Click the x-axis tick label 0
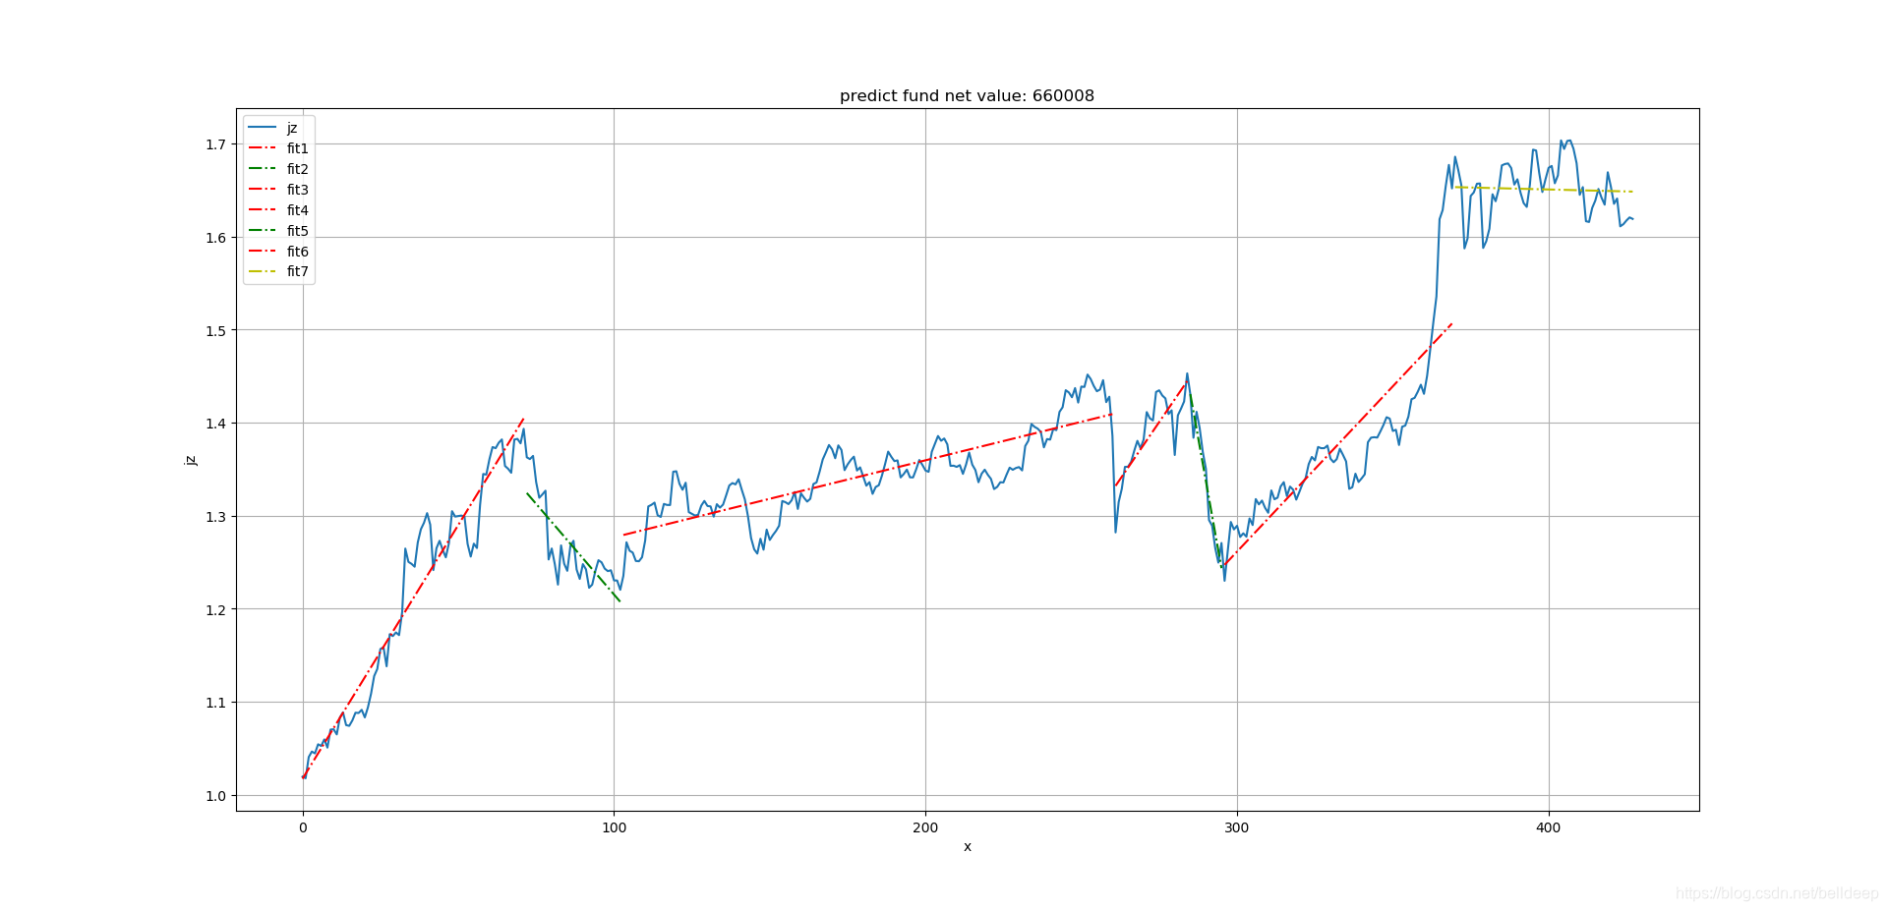This screenshot has width=1888, height=911. coord(303,828)
